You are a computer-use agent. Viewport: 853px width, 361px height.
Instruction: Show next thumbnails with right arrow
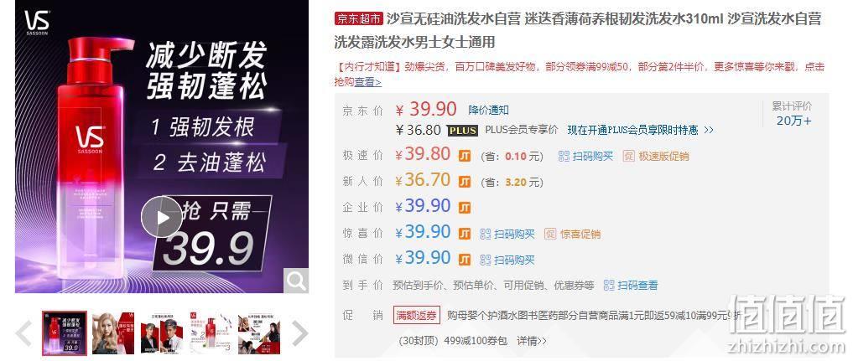(x=299, y=333)
